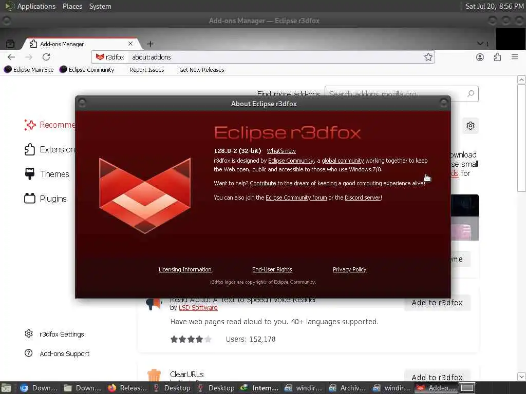Select the Add-o... r3dfox taskbar item

coord(436,388)
